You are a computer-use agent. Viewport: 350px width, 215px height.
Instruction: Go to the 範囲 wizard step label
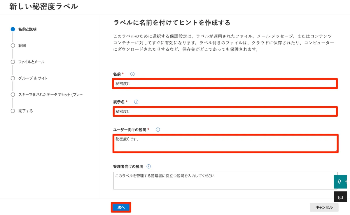22,45
